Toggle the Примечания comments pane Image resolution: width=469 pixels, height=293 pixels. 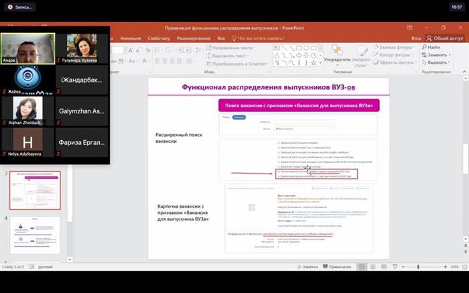coord(338,267)
